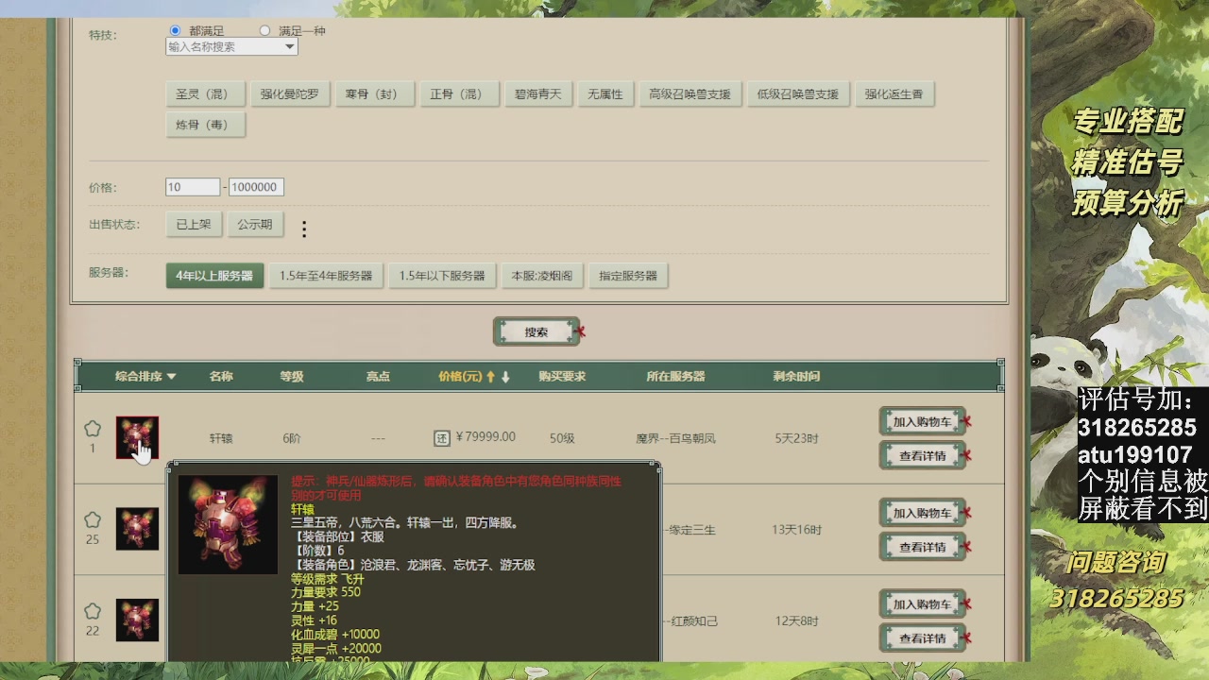Click the minimum price input showing 10

[x=192, y=186]
